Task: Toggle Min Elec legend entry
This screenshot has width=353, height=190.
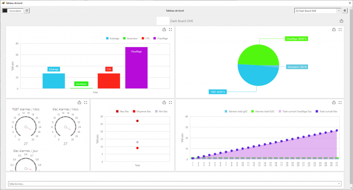Action: click(161, 112)
